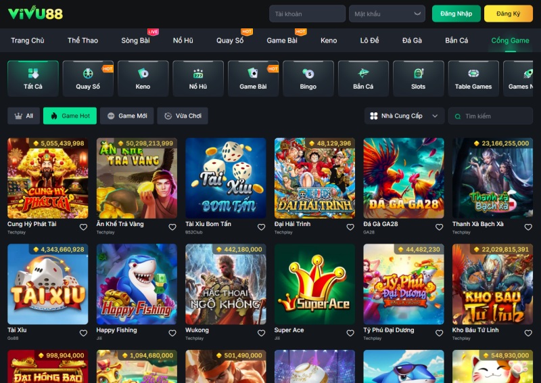Favorite Kho Báu Tứ Linh with heart
The image size is (541, 383).
point(528,333)
